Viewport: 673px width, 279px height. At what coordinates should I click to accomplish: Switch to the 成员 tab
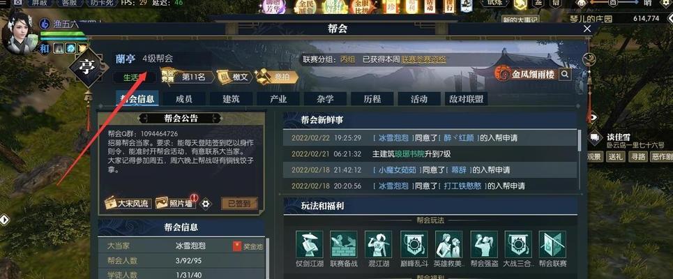click(x=183, y=99)
